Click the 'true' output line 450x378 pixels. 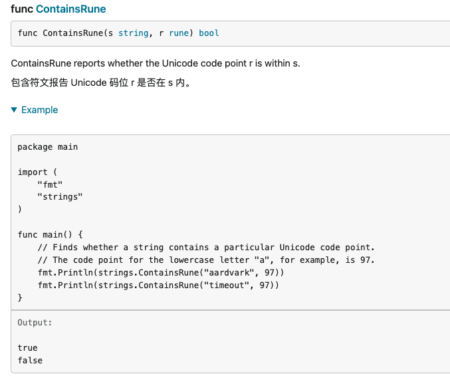(28, 347)
